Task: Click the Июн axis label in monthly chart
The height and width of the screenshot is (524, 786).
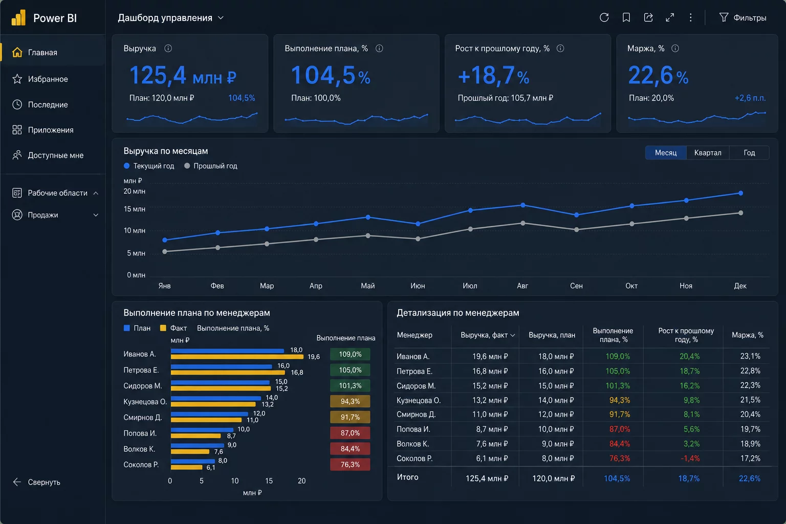Action: (418, 286)
